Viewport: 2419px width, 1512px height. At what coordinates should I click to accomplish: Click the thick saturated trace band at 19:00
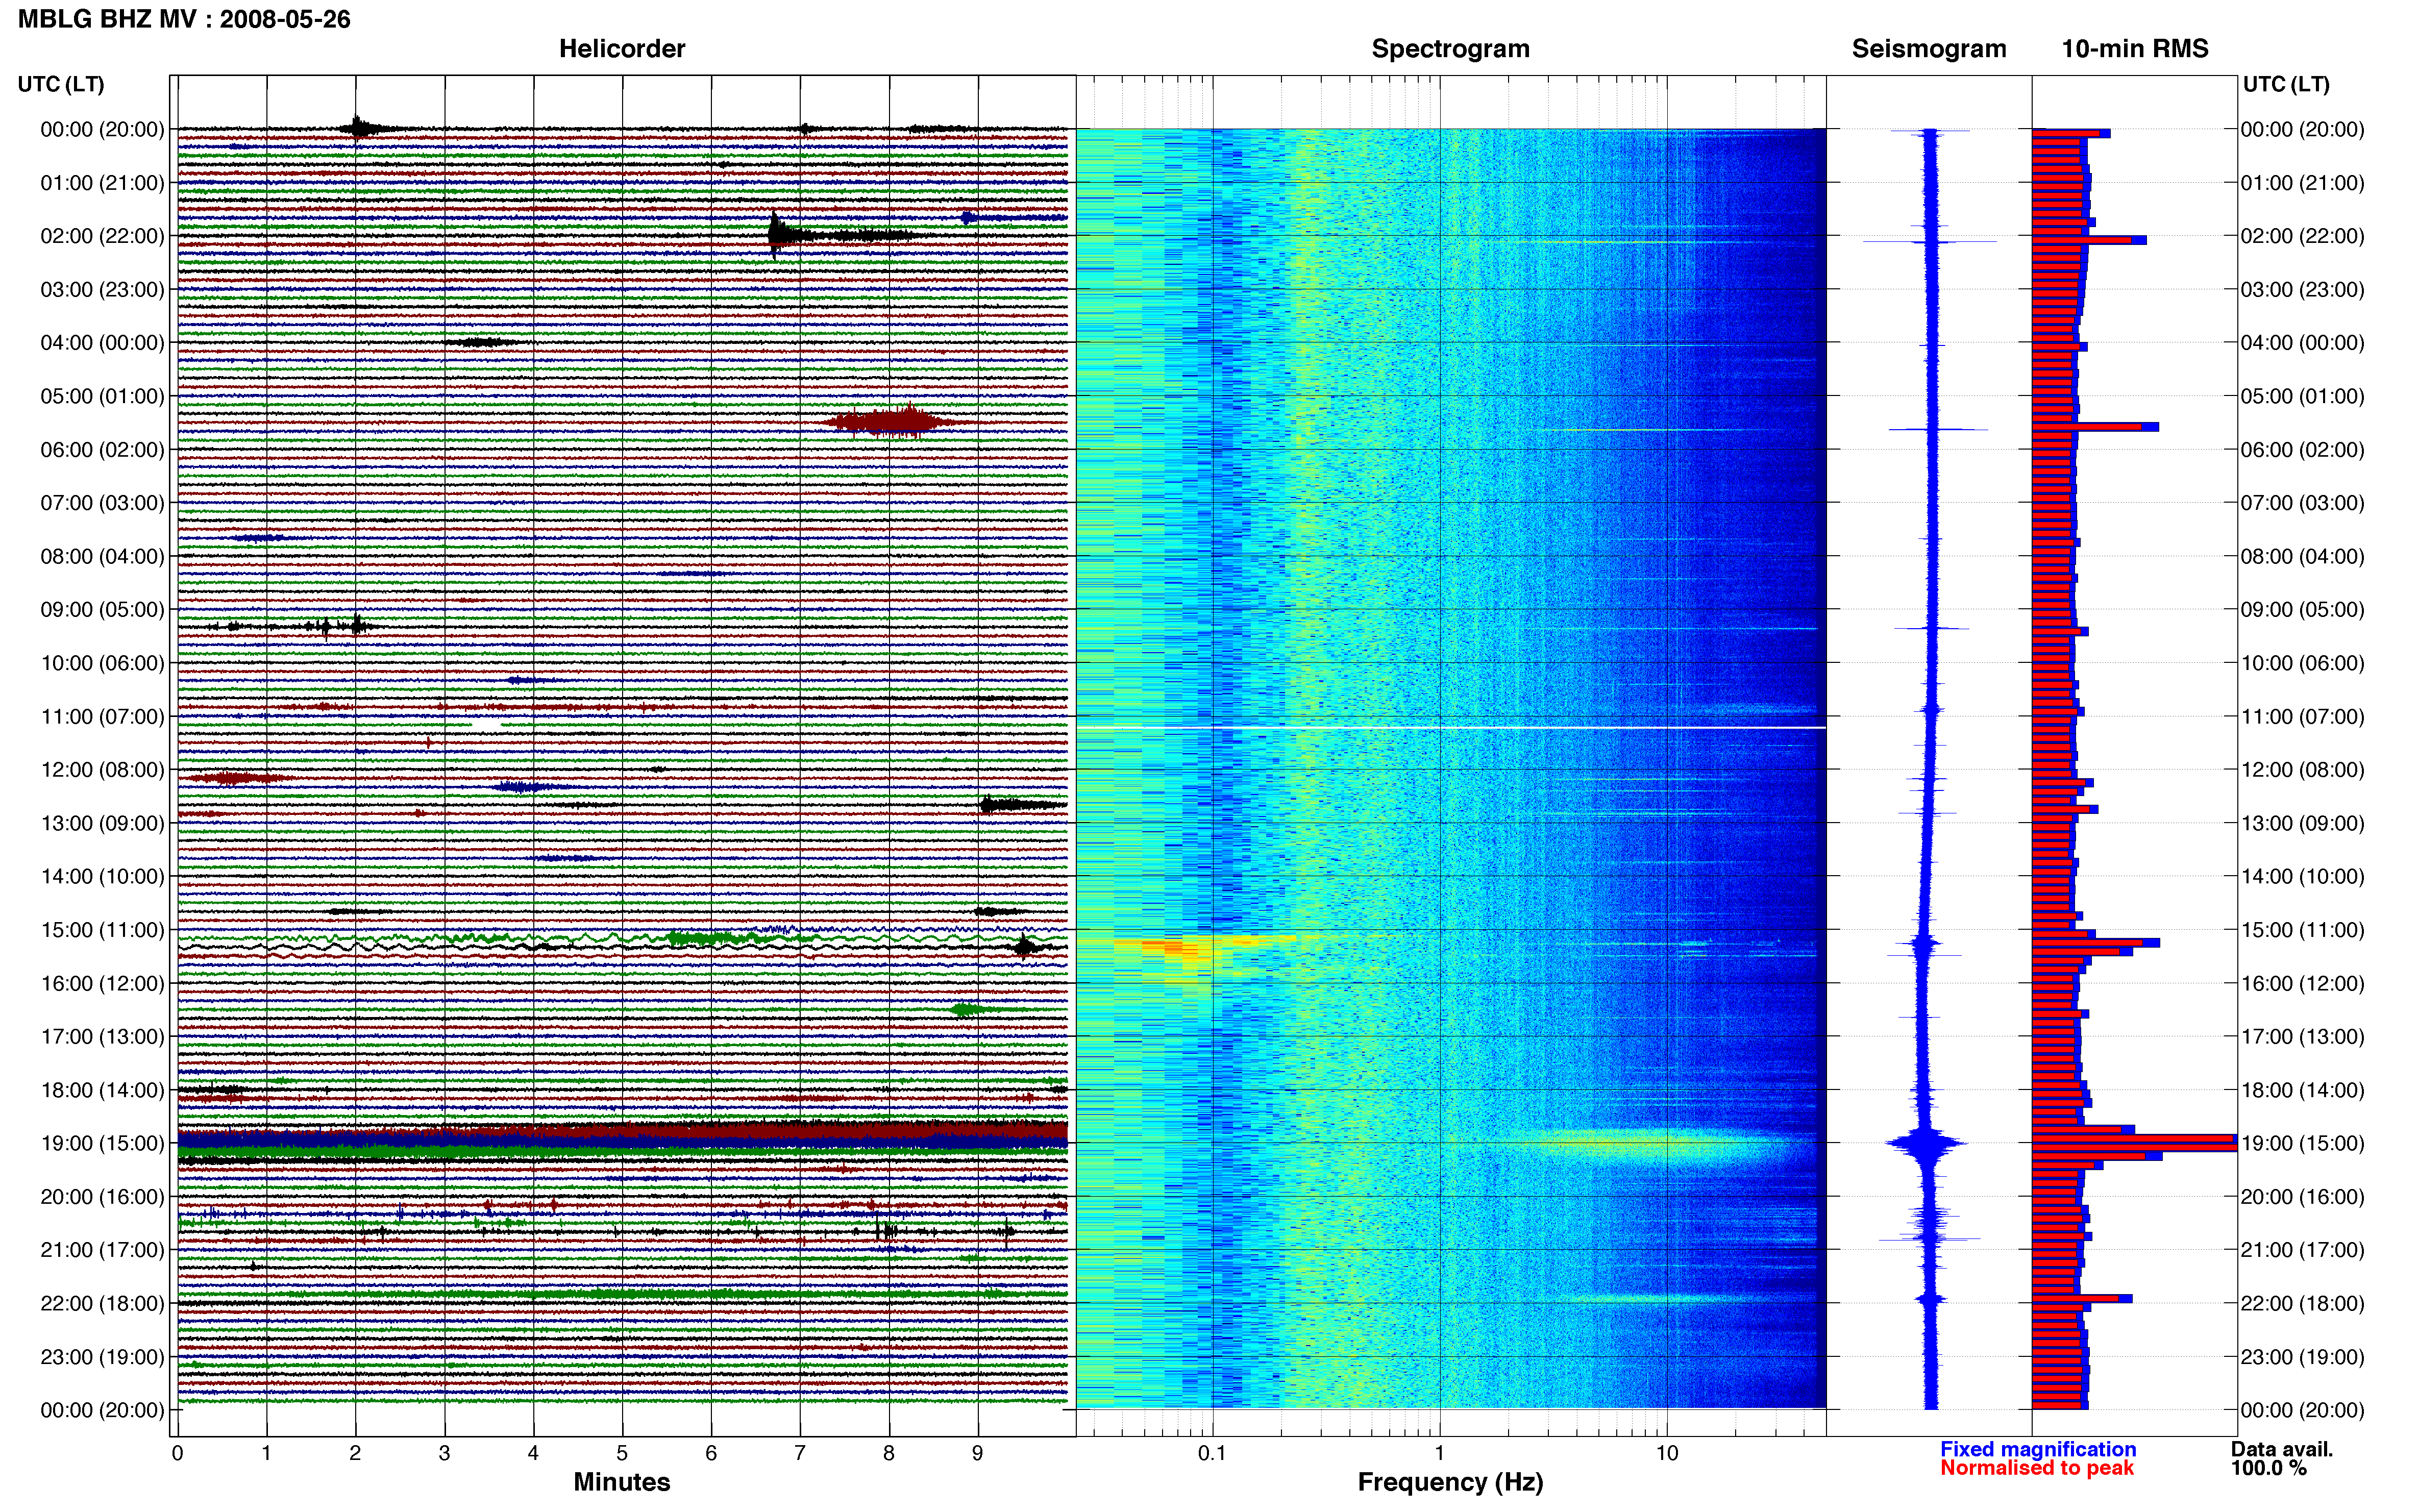tap(622, 1140)
